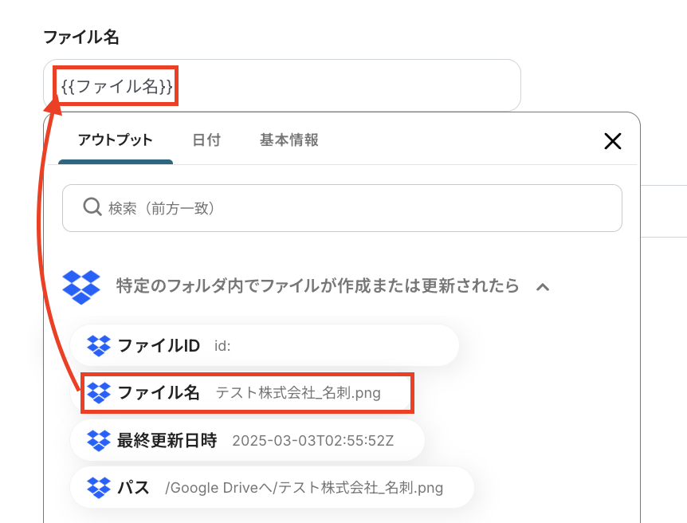Click Dropbox icon next to パス
The width and height of the screenshot is (687, 523).
99,487
